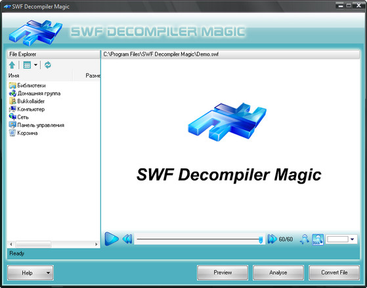Screen dimensions: 367x288
Task: Rewind to previous frame
Action: tap(127, 239)
